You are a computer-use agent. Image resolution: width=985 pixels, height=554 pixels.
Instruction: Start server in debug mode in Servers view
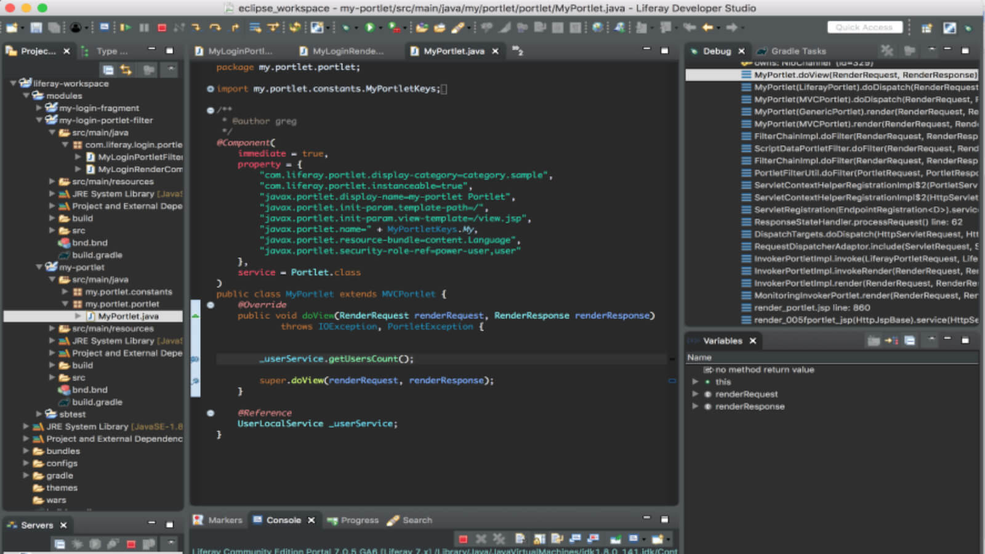tap(77, 544)
